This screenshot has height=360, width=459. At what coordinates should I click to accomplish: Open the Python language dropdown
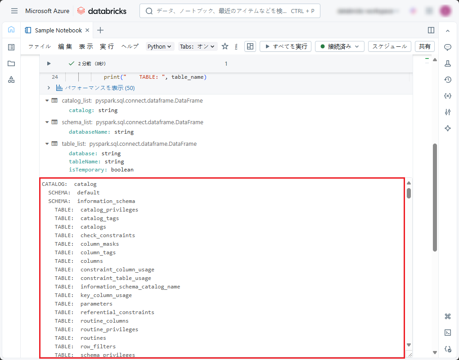[x=160, y=46]
